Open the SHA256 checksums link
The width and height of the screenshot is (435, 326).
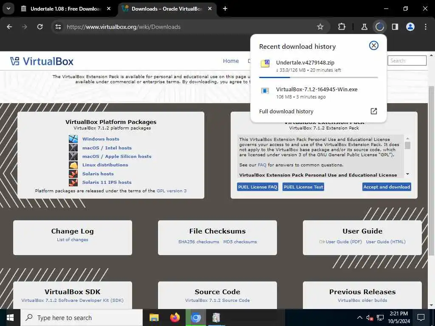pos(199,242)
